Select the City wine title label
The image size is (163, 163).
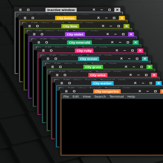(x=98, y=75)
